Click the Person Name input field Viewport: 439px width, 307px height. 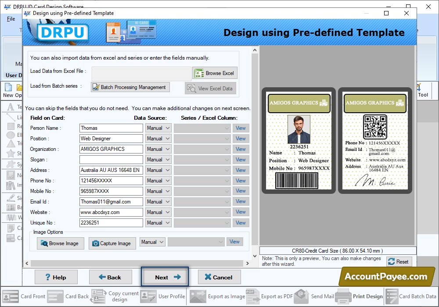111,128
